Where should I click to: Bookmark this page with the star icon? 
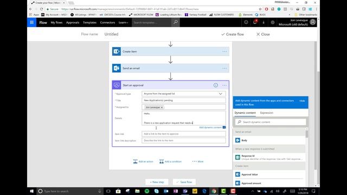click(x=260, y=9)
